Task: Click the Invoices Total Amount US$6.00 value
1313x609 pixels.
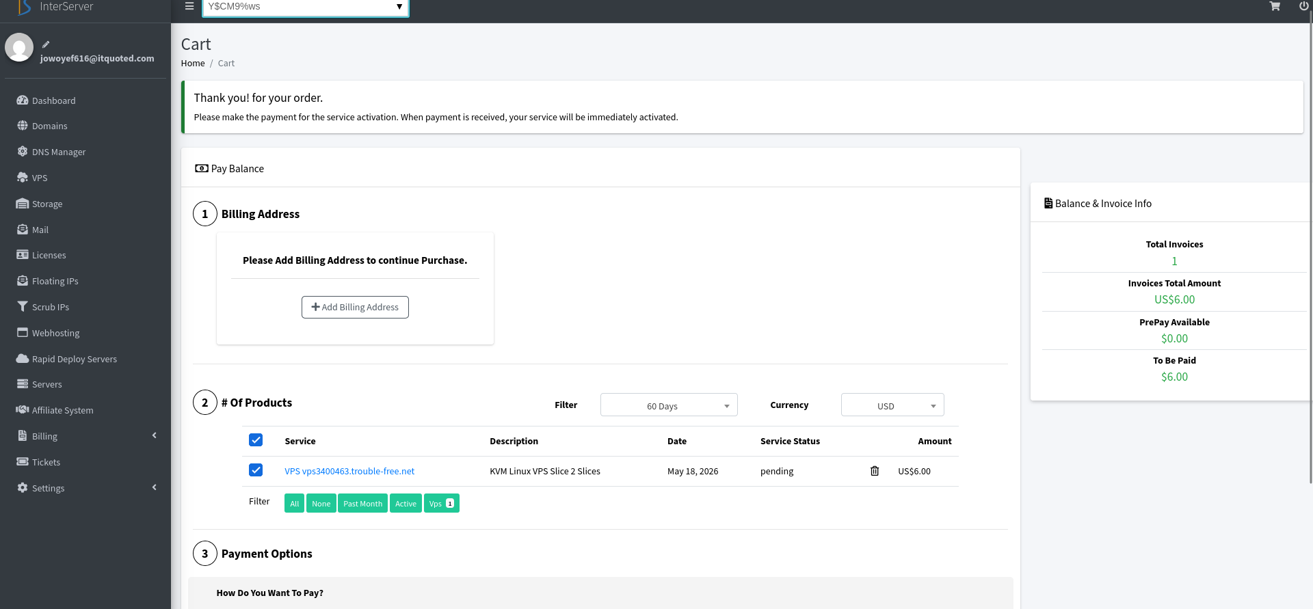Action: tap(1174, 299)
